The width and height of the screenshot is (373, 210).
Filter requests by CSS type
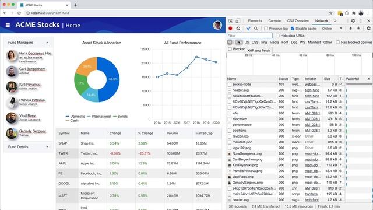click(x=255, y=42)
